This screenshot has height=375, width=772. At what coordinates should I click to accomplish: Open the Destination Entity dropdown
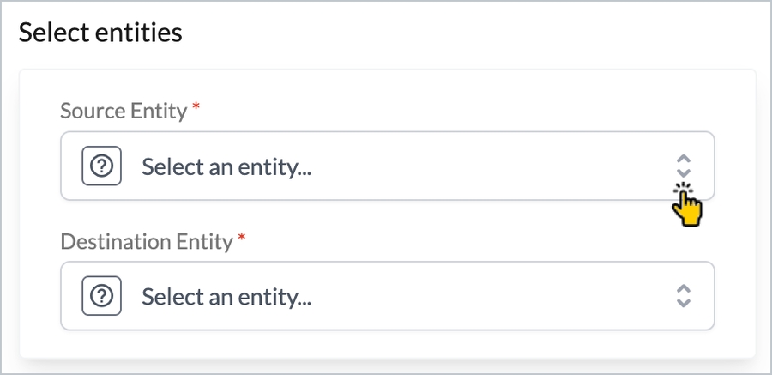[386, 296]
